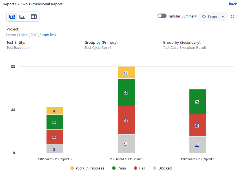Viewport: 239px width, 174px height.
Task: Collapse project list with Show less
Action: pos(48,35)
